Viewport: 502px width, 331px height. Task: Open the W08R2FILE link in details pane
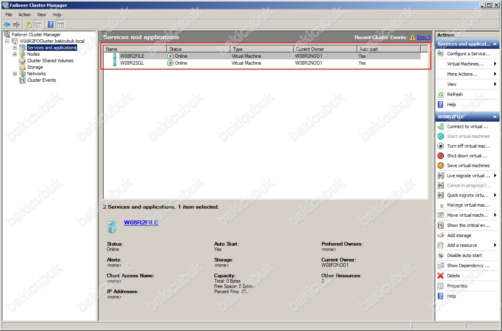click(x=141, y=223)
